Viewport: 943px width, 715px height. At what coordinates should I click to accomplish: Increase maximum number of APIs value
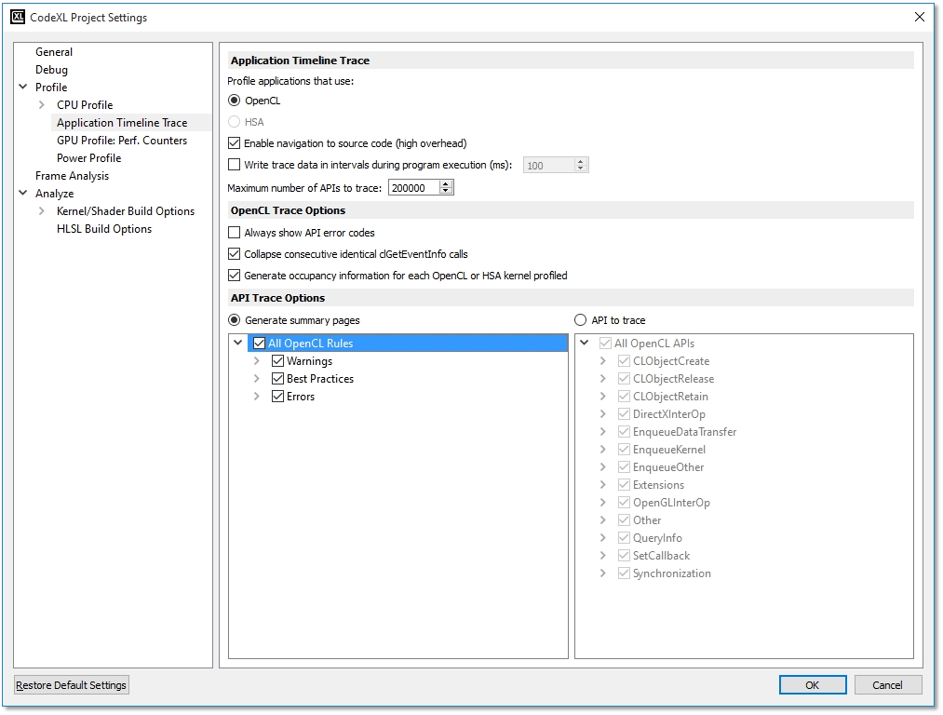tap(446, 184)
